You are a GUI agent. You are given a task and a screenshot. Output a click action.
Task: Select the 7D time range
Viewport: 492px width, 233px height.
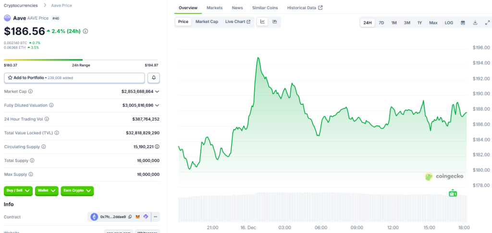[x=381, y=23]
